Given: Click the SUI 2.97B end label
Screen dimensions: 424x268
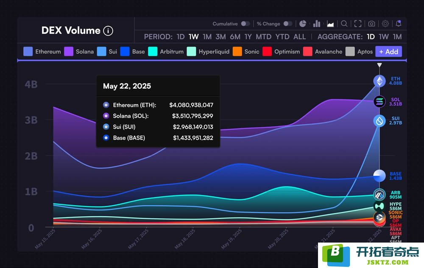Looking at the screenshot, I should click(395, 120).
